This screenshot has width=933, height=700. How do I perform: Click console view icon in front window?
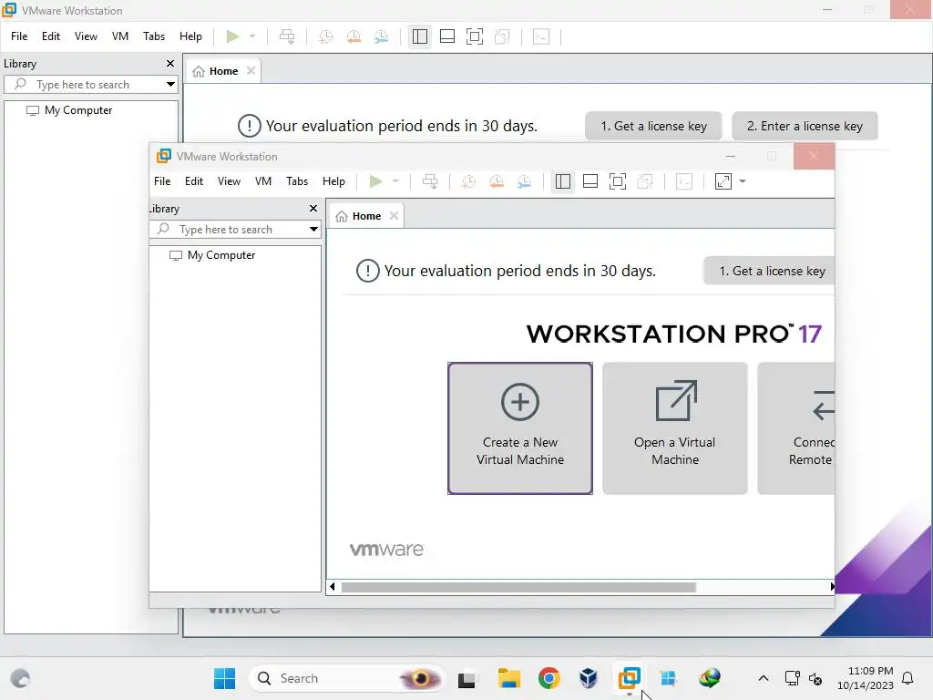click(x=684, y=181)
